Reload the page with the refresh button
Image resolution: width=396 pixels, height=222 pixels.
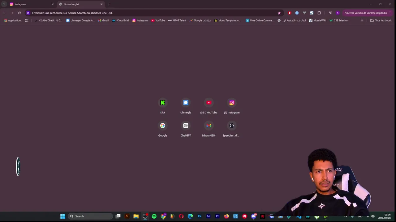click(19, 13)
